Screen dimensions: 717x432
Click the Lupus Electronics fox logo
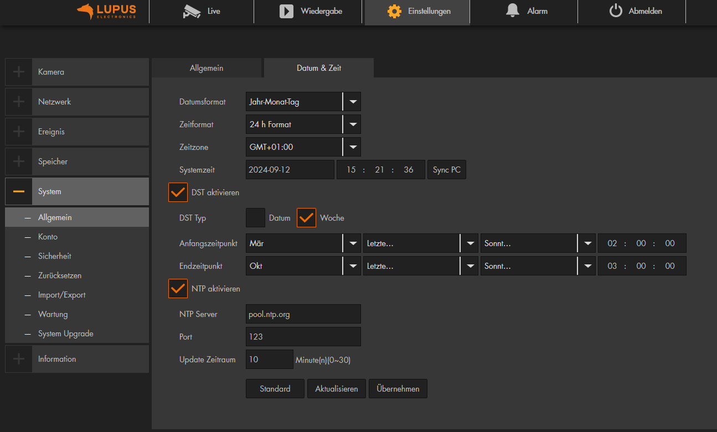pyautogui.click(x=85, y=11)
